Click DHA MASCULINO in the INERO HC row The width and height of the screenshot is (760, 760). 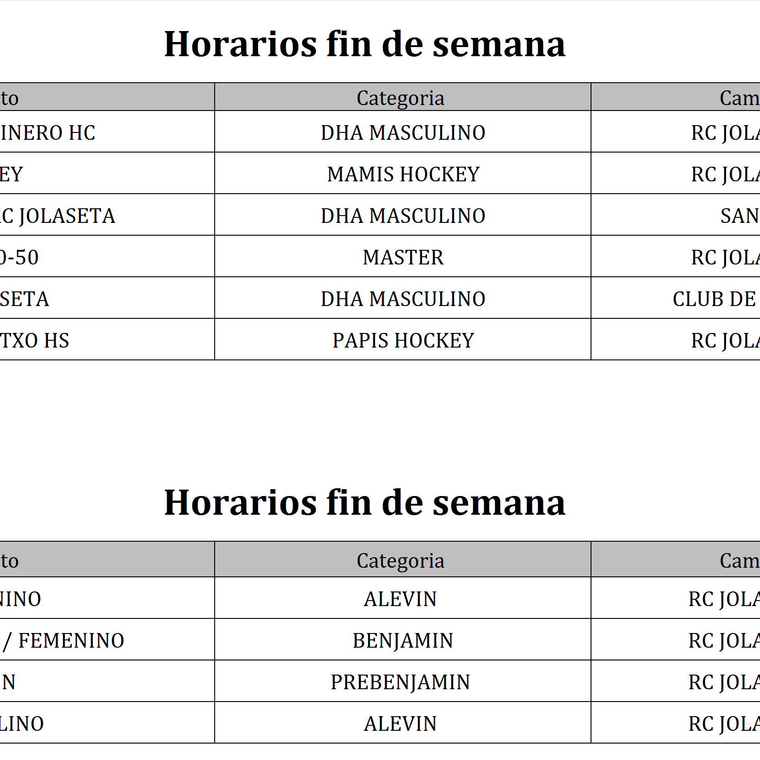403,132
